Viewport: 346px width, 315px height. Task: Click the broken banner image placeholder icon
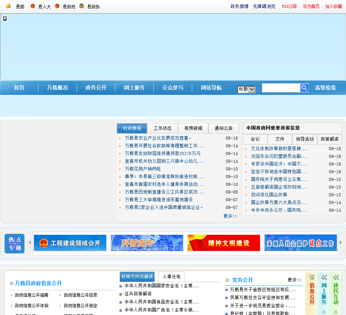click(5, 19)
